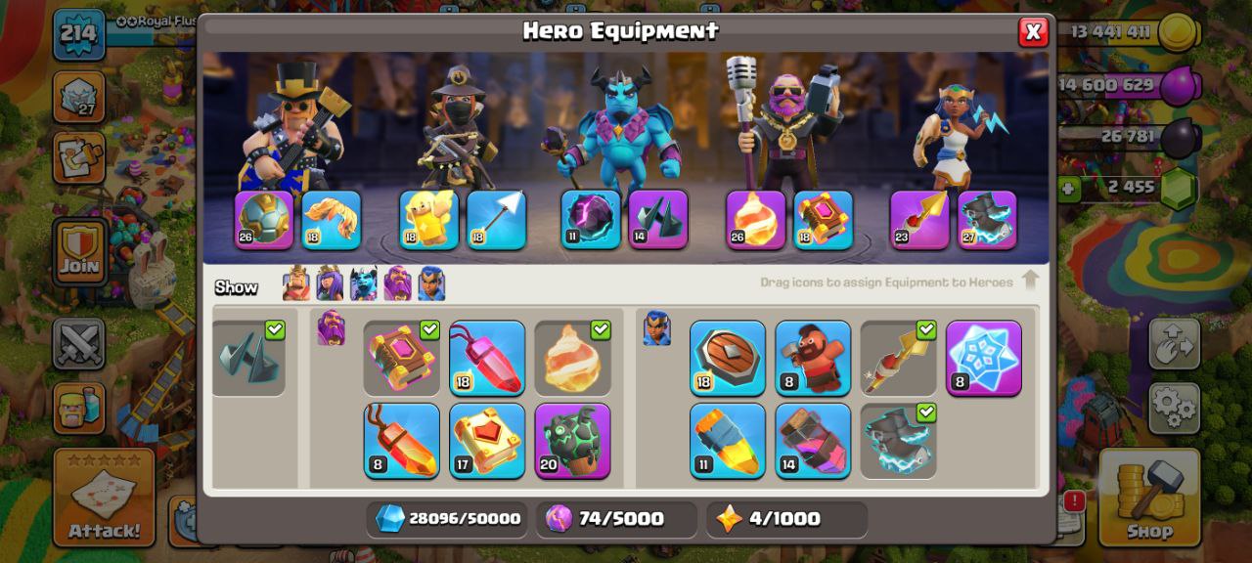1252x563 pixels.
Task: Toggle Minion Prince filter in Show row
Action: point(364,283)
